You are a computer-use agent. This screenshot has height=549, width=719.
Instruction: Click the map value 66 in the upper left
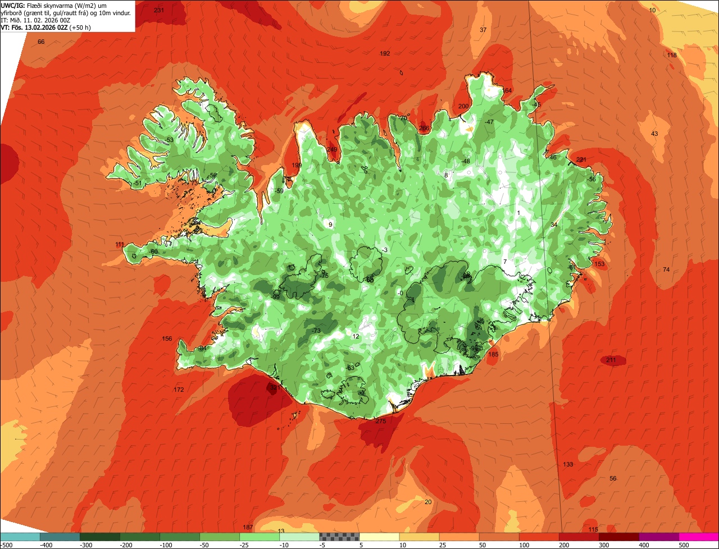41,42
